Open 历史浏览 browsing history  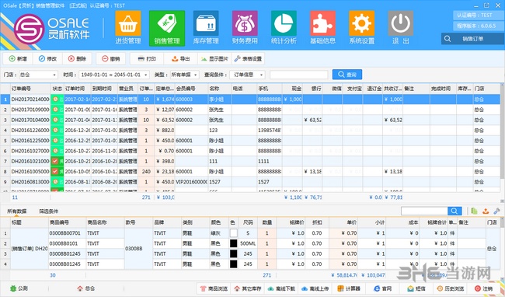451,288
